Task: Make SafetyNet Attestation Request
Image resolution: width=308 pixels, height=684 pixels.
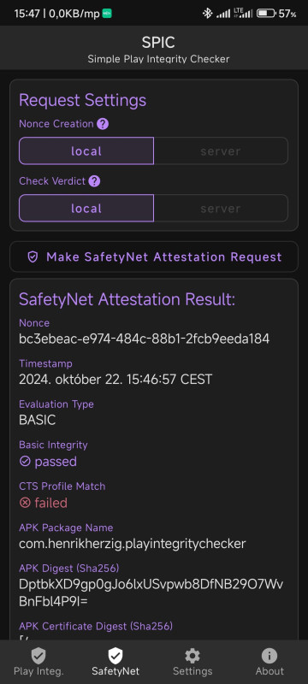Action: click(x=154, y=257)
